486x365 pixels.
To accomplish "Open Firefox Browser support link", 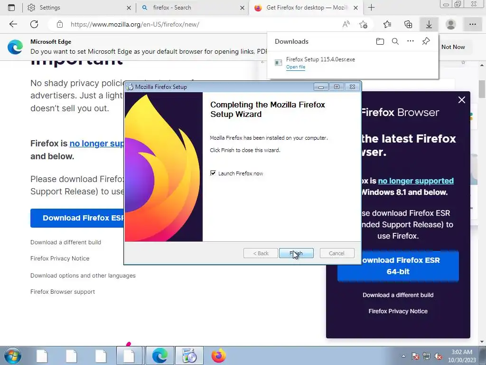I will point(63,292).
